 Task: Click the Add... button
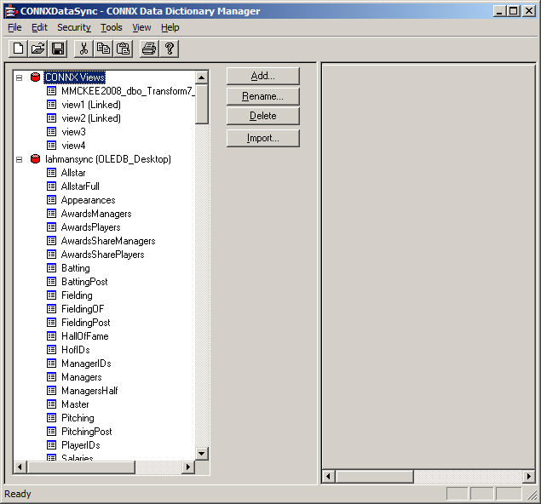coord(263,76)
